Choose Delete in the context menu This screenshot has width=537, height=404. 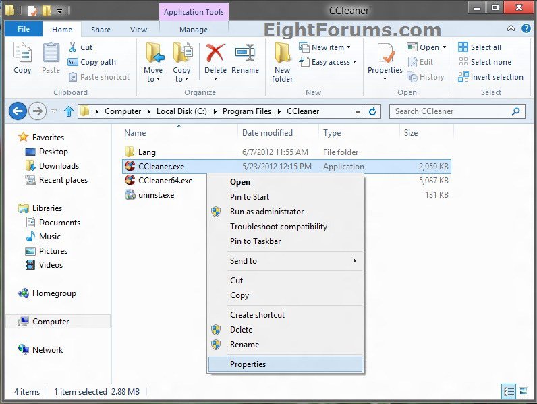[285, 330]
